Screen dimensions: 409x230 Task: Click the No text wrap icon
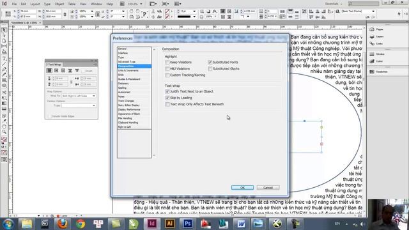49,71
